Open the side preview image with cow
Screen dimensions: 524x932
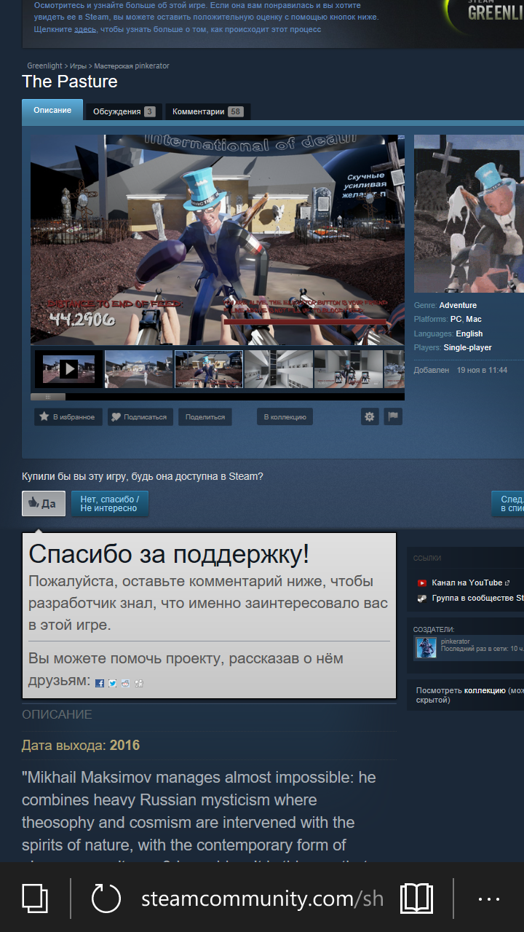tap(469, 214)
